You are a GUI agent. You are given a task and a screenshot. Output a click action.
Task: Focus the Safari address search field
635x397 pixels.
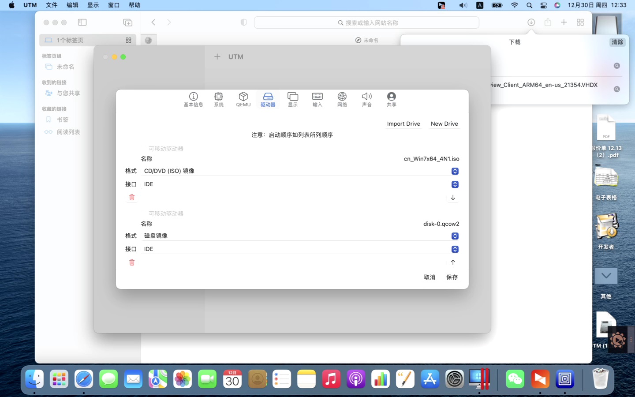(x=366, y=22)
